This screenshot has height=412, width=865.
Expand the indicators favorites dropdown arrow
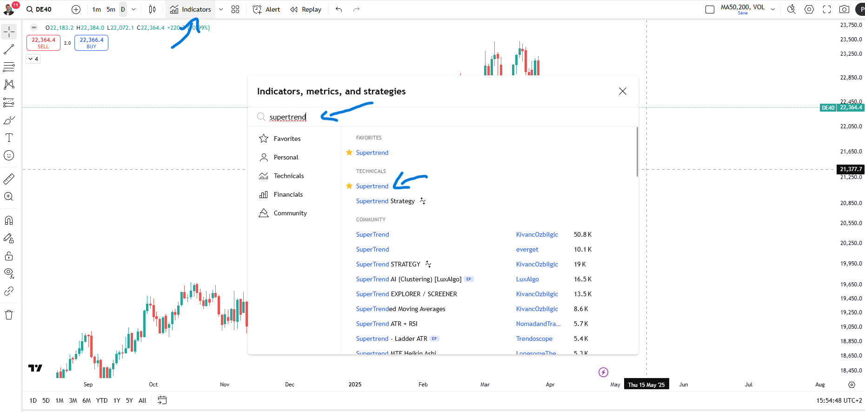coord(221,9)
